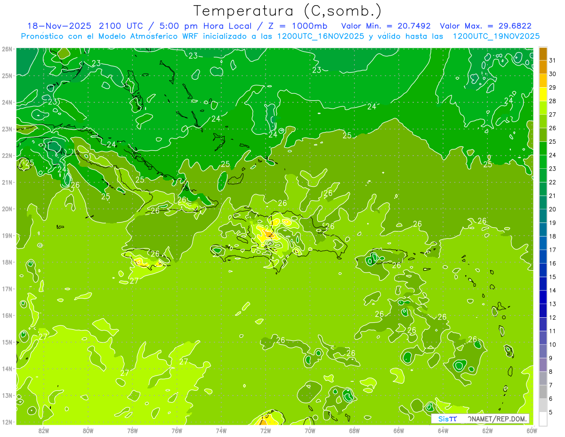Click the "14N" latitude axis label
This screenshot has height=437, width=565.
[7, 369]
